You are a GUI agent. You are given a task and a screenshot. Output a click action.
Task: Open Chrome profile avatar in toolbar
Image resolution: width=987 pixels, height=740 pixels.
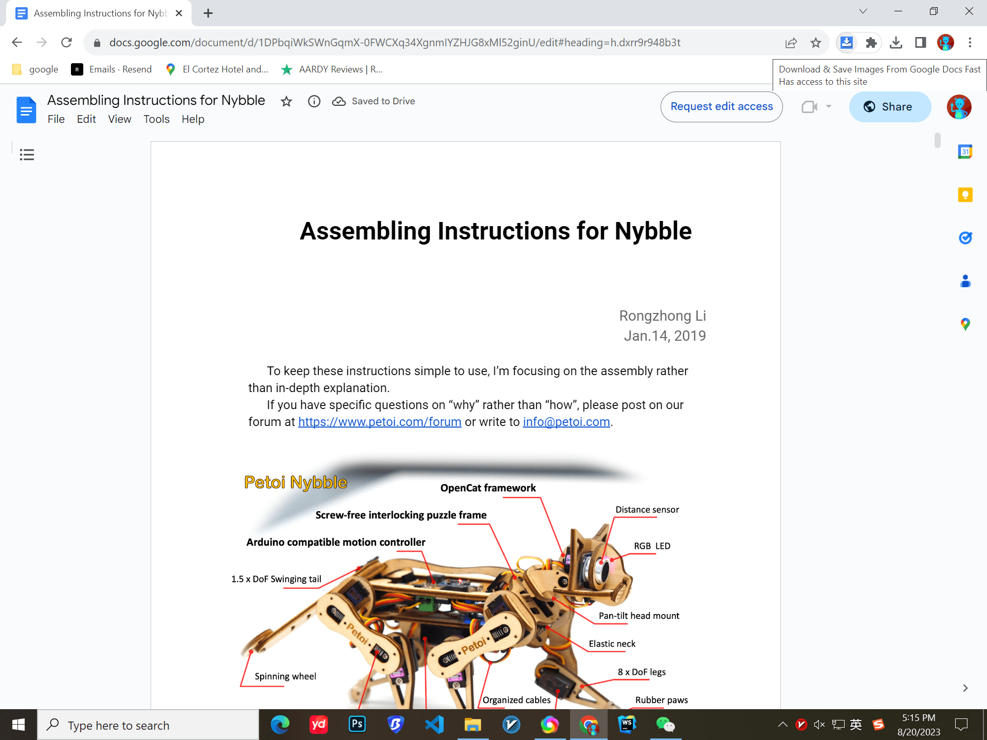945,43
